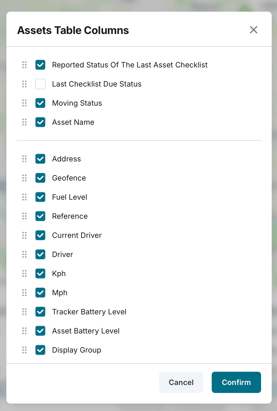Click the Moving Status label text
Screen dimensions: 277x411
click(77, 103)
